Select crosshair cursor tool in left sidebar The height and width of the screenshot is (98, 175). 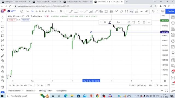coord(2,17)
